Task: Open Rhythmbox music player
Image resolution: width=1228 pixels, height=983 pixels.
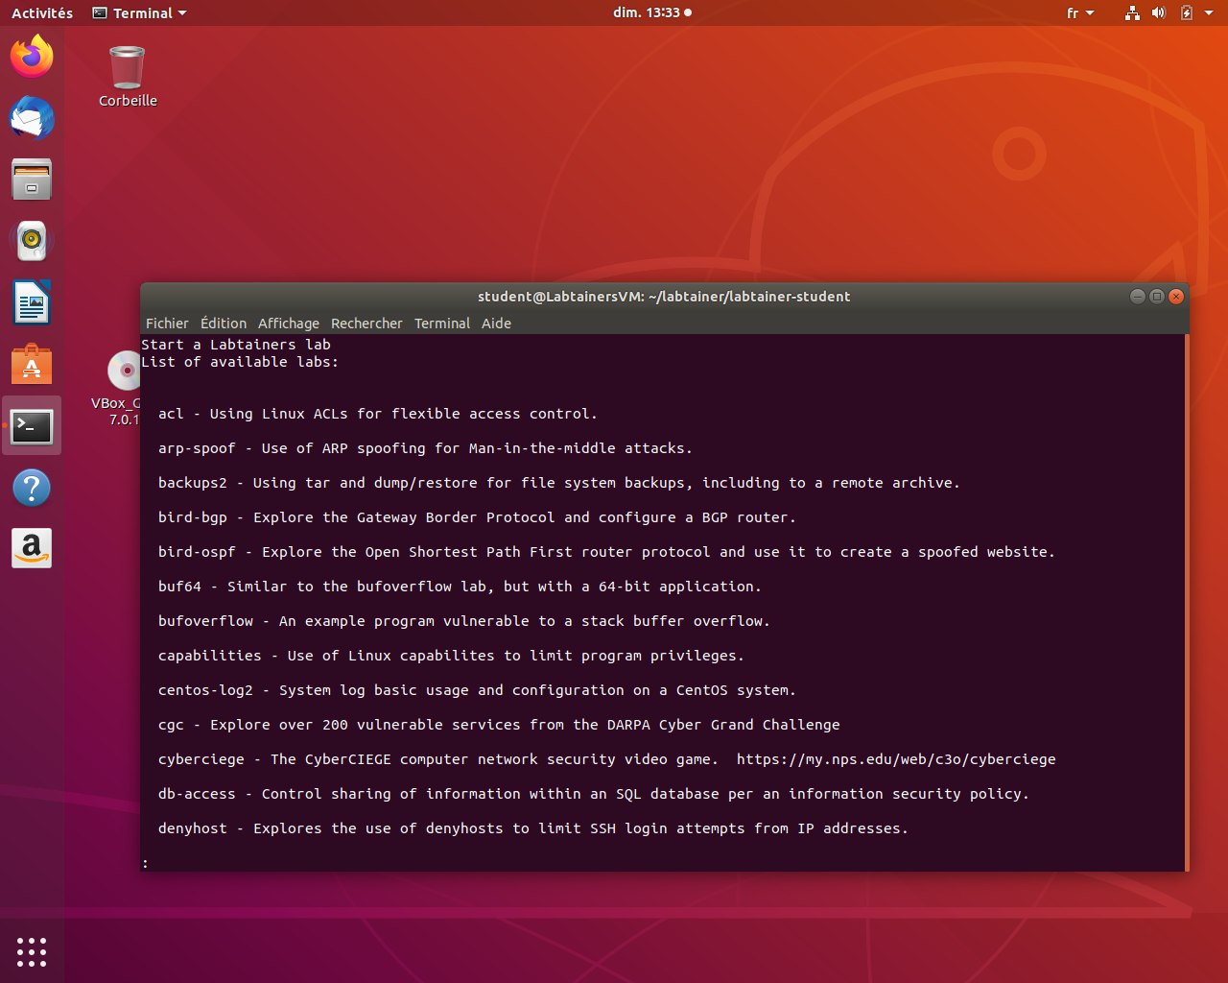Action: (x=32, y=241)
